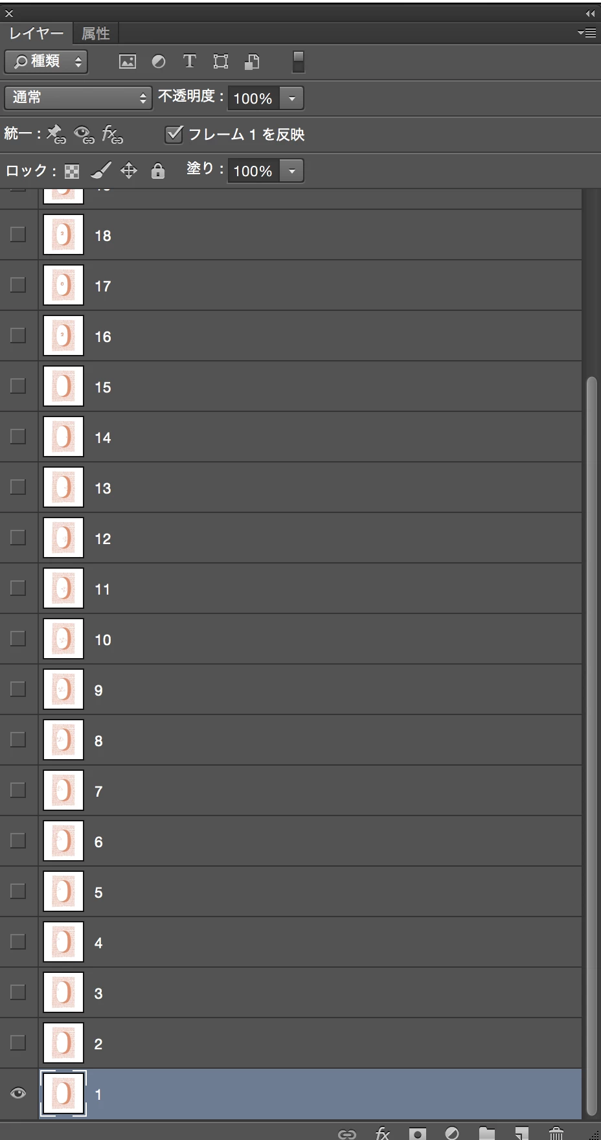Turn layer filtering switch on or off

coord(298,62)
